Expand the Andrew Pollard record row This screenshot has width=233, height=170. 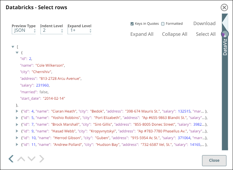[x=17, y=144]
